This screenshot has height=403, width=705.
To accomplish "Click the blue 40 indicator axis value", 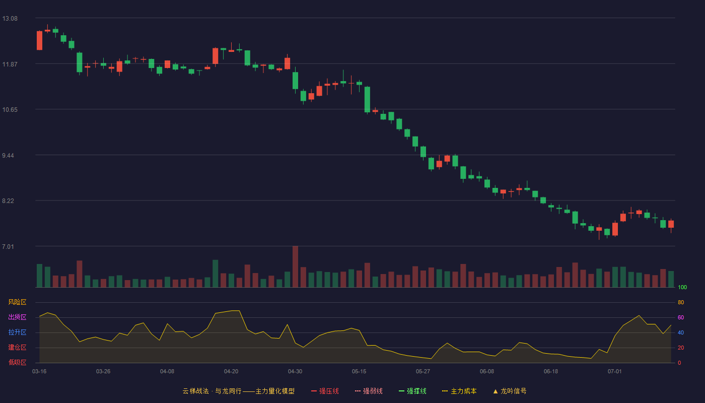I will (681, 332).
